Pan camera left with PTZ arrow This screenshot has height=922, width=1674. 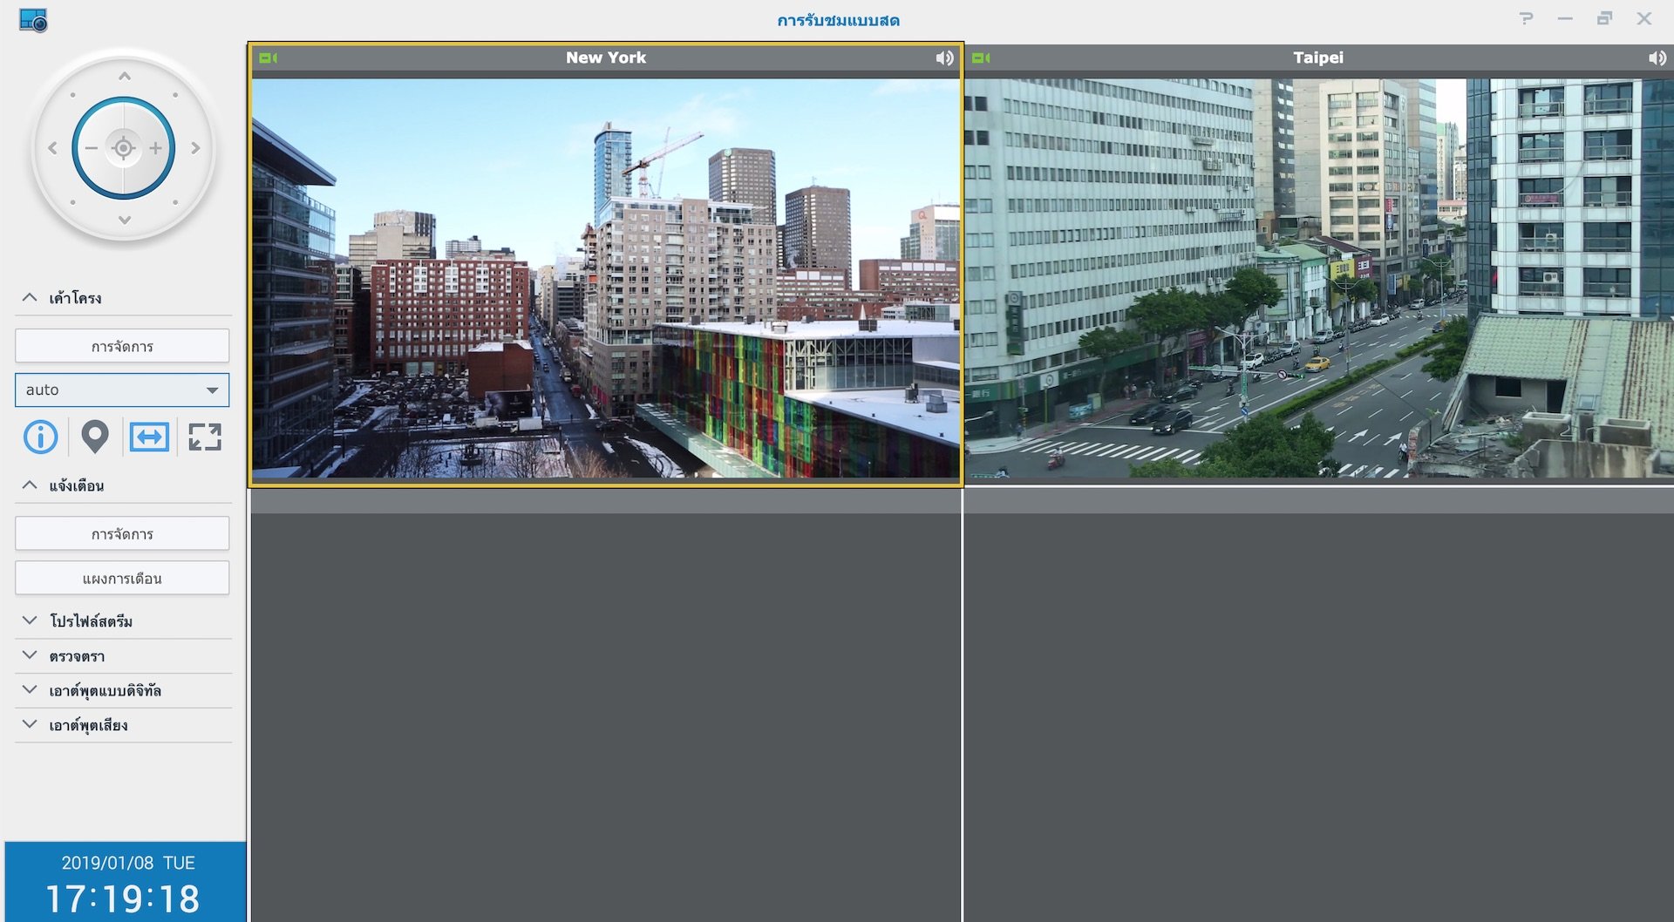click(52, 148)
